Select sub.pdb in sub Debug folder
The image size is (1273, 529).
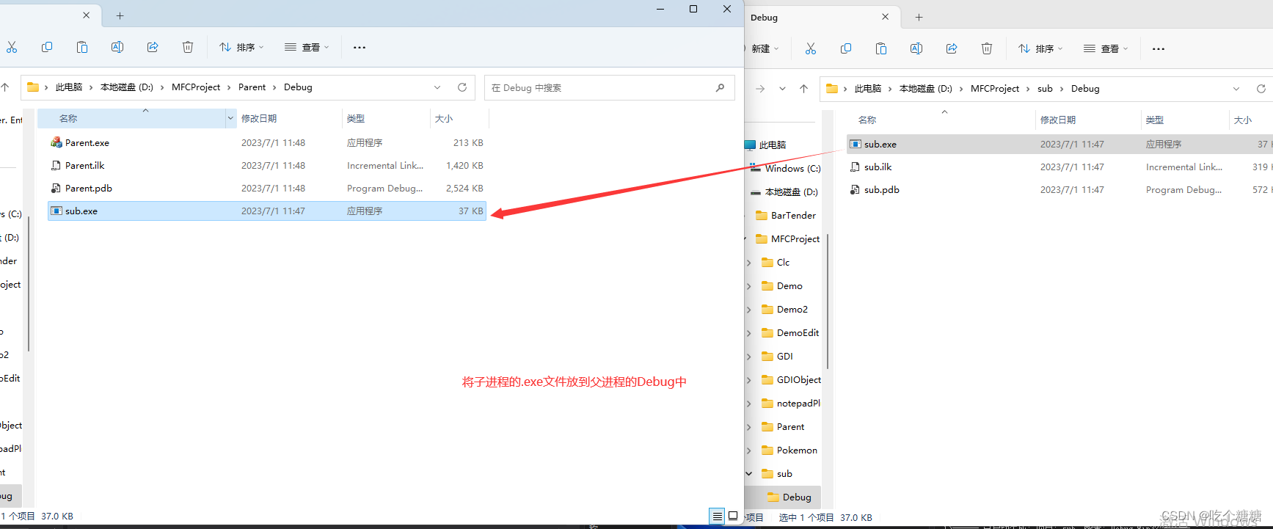tap(1059, 190)
